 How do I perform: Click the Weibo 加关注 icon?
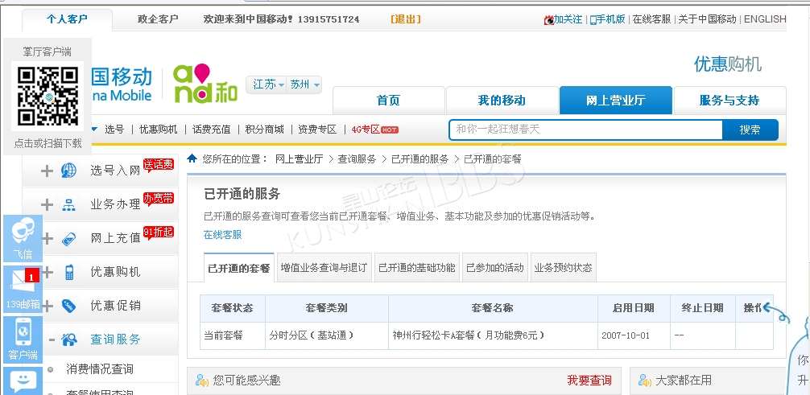[x=549, y=19]
